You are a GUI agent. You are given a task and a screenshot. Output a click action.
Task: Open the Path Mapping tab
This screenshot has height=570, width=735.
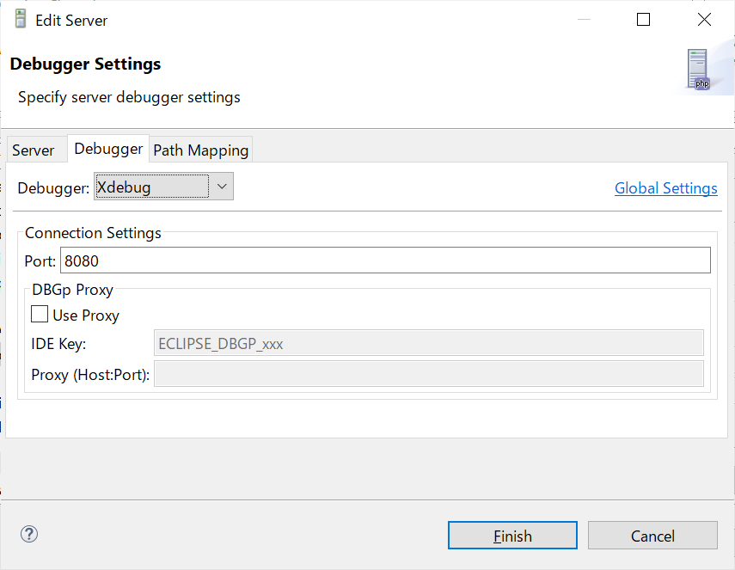tap(201, 150)
